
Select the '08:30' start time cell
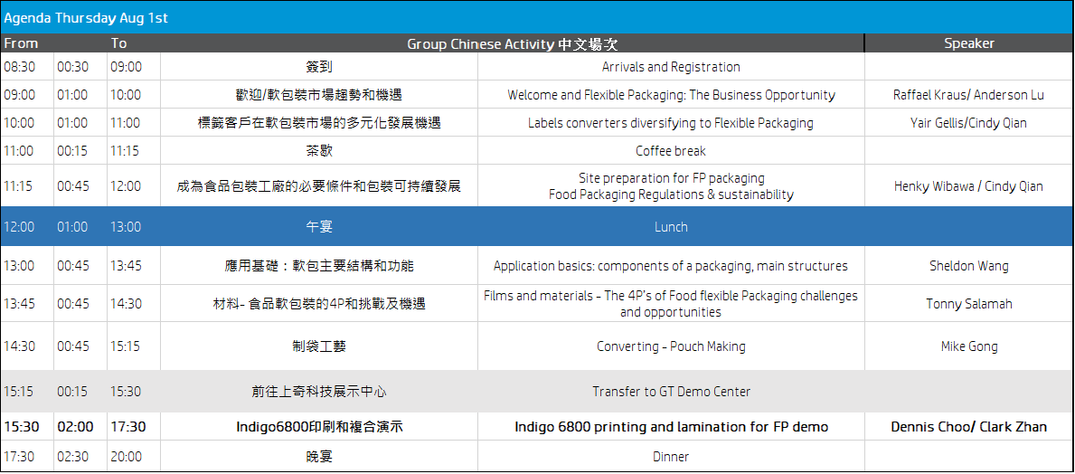coord(20,67)
